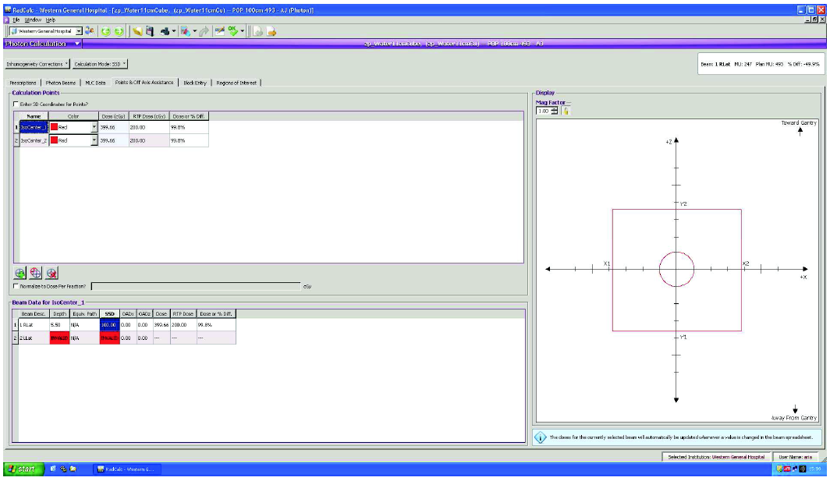Click the SSD column header in Beam Data
The width and height of the screenshot is (830, 481).
tap(109, 314)
